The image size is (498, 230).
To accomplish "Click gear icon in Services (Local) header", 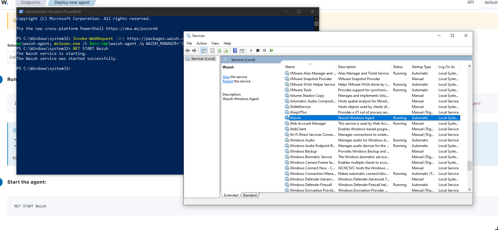I will coord(226,60).
